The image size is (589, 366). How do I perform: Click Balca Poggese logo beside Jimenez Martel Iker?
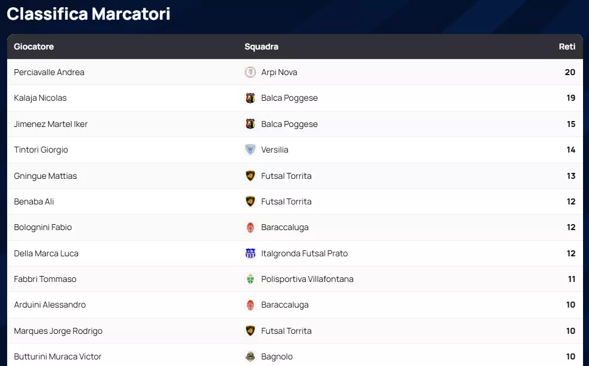tap(250, 124)
